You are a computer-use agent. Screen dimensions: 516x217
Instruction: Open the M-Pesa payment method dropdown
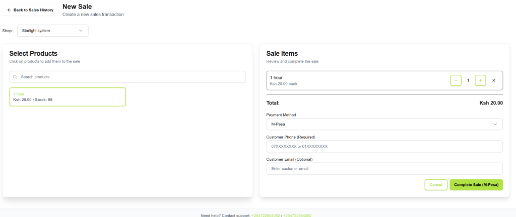click(384, 124)
